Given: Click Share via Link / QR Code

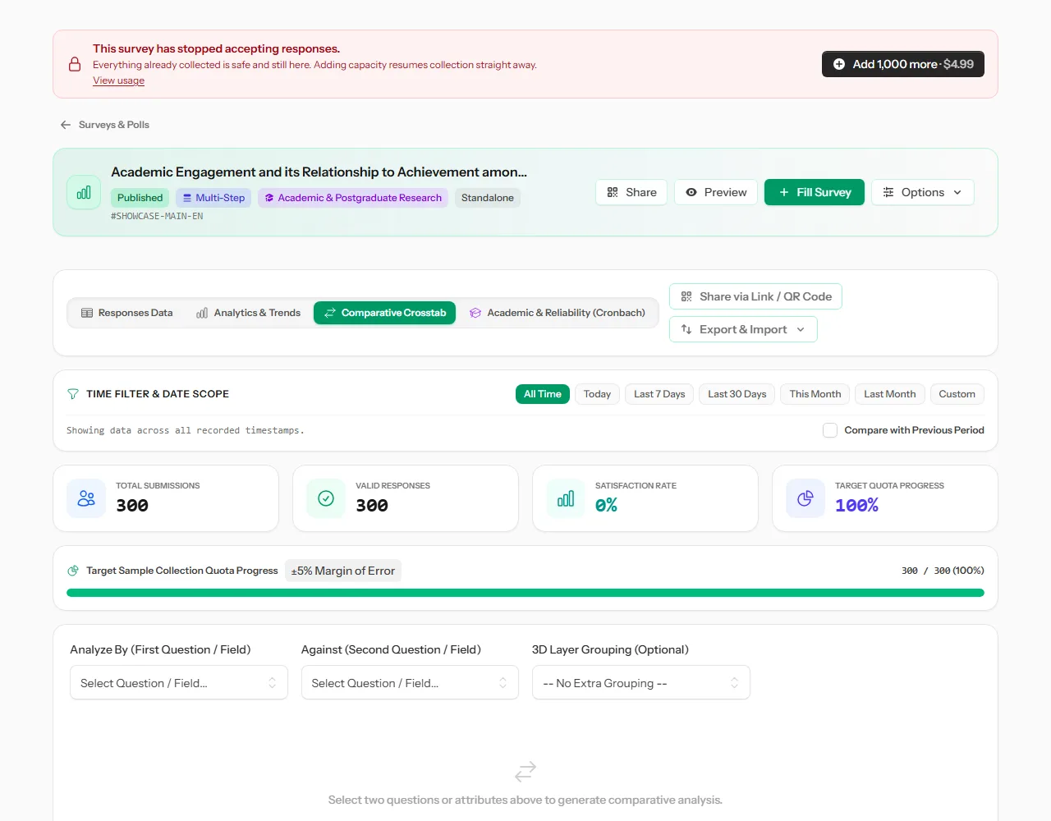Looking at the screenshot, I should (x=755, y=296).
